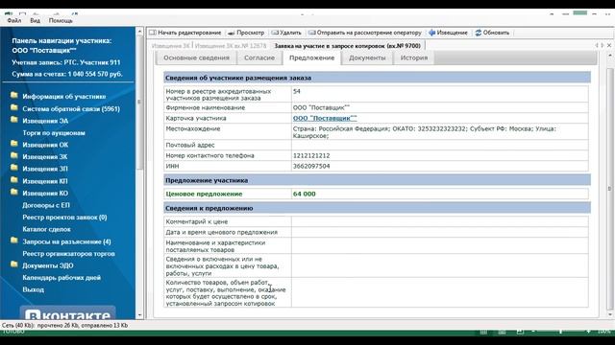Close the open document tab with X
Screen dimensions: 615x345
click(x=609, y=45)
